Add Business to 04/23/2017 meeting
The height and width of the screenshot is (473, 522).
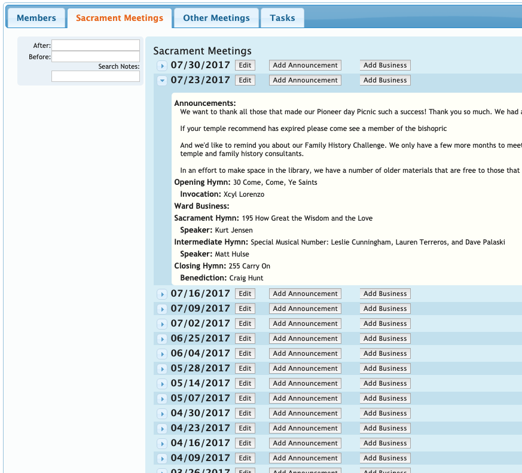point(385,428)
